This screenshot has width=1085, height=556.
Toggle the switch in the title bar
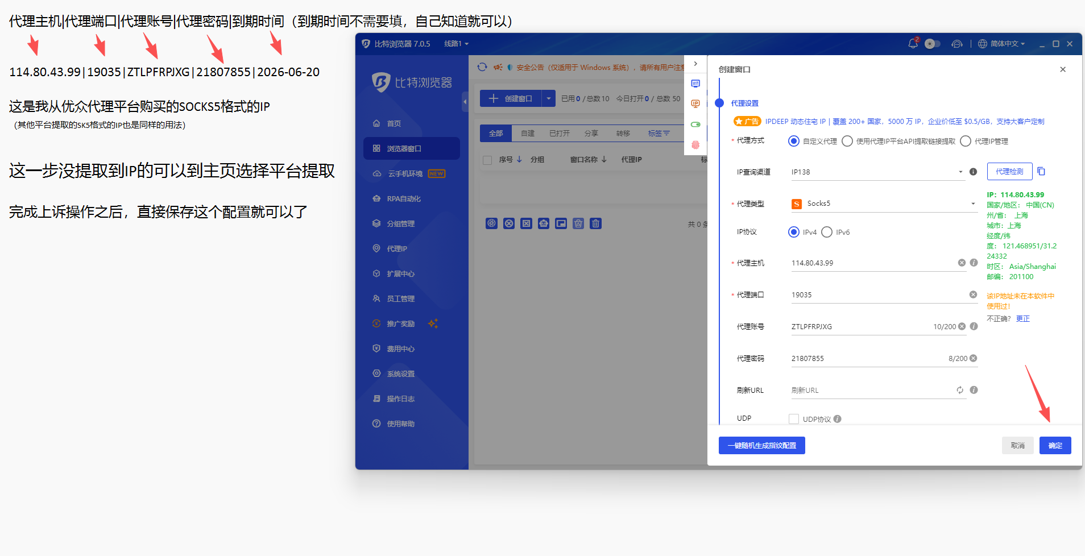coord(933,44)
